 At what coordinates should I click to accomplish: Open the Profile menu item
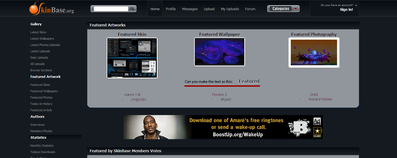tap(171, 9)
